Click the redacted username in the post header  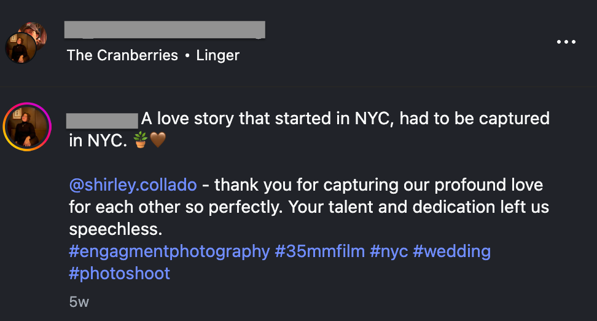pos(165,30)
